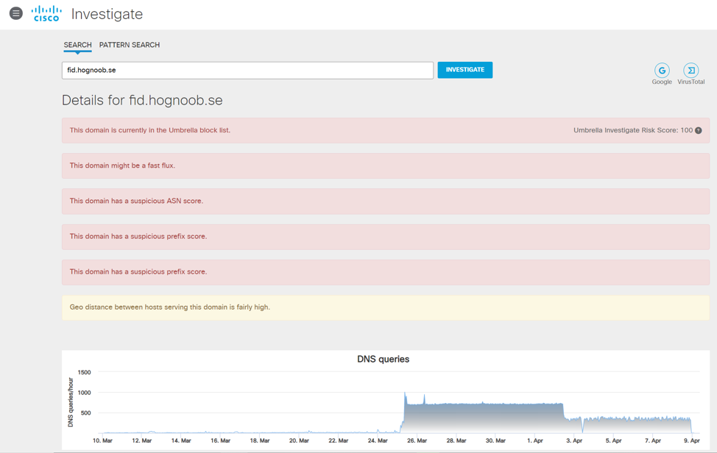Click the domain search input field
The width and height of the screenshot is (717, 453).
247,70
